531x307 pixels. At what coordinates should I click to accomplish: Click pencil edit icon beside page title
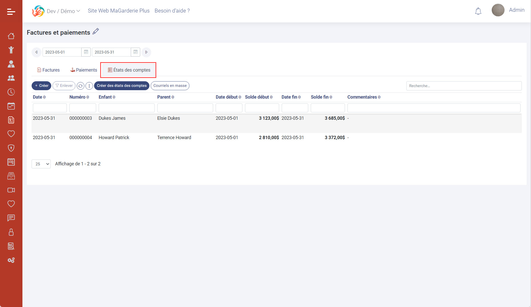point(96,32)
